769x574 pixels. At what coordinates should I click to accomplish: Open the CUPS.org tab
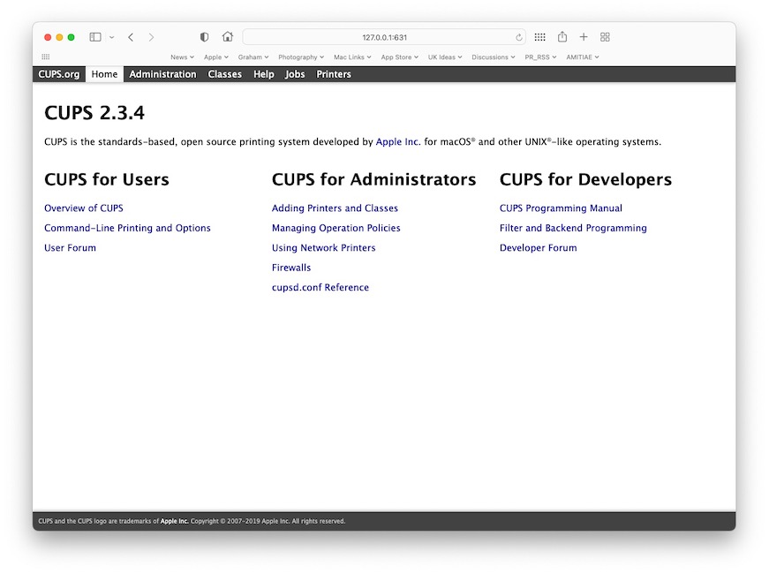59,74
